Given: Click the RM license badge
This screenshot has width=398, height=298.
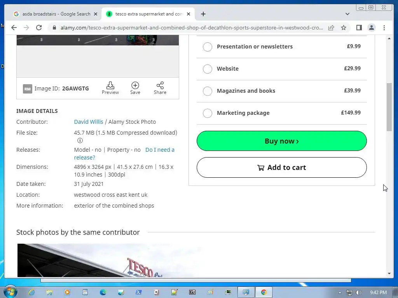Looking at the screenshot, I should (x=28, y=89).
